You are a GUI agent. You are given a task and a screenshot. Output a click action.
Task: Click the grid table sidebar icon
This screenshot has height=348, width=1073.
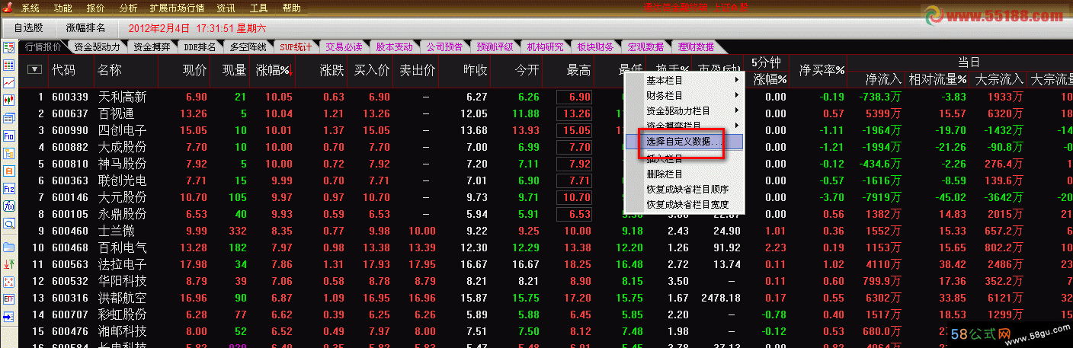8,65
